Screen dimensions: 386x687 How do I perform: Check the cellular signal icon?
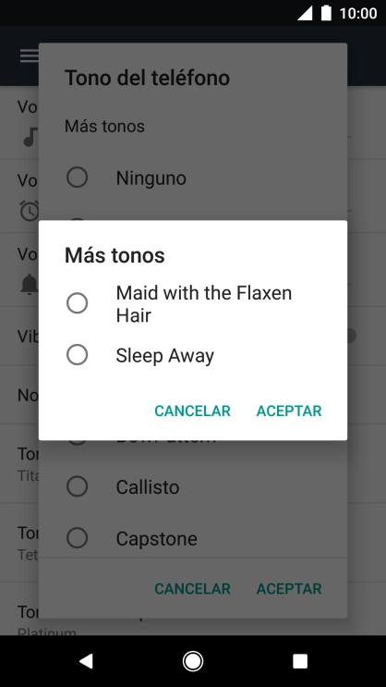tap(305, 13)
